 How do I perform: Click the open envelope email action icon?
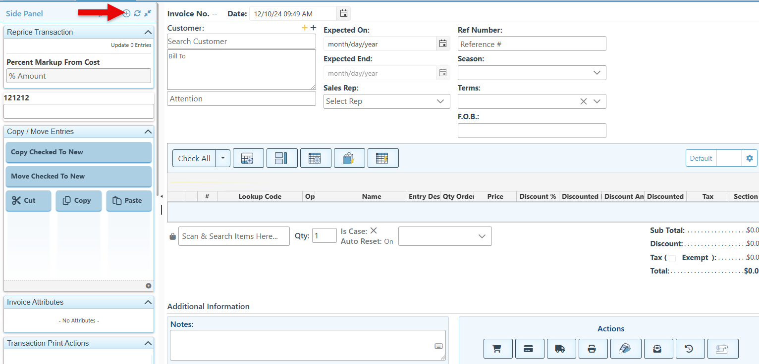tap(657, 349)
